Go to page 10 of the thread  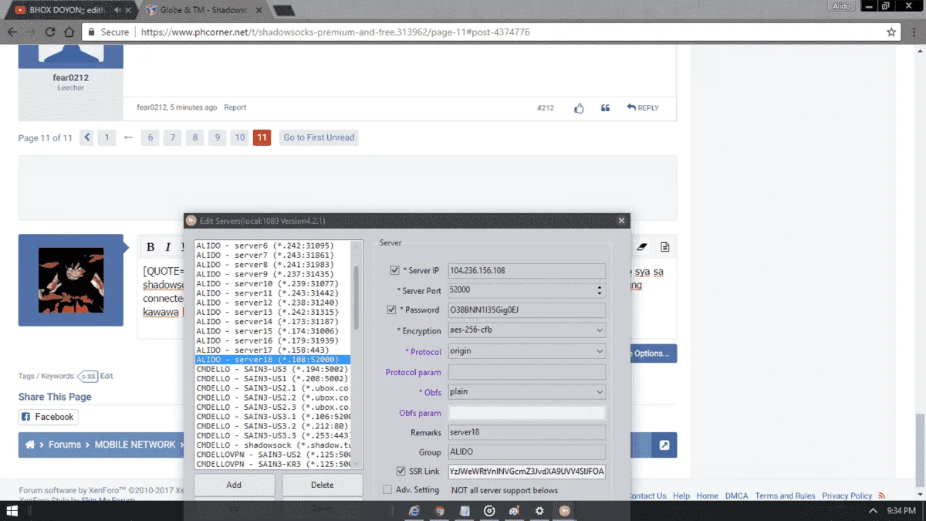[x=240, y=137]
